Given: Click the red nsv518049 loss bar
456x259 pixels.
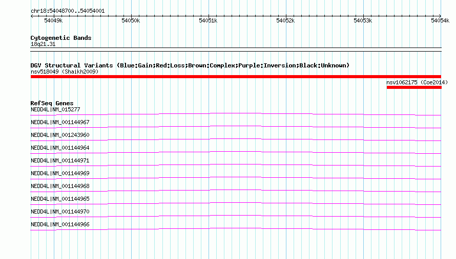Looking at the screenshot, I should click(x=236, y=77).
